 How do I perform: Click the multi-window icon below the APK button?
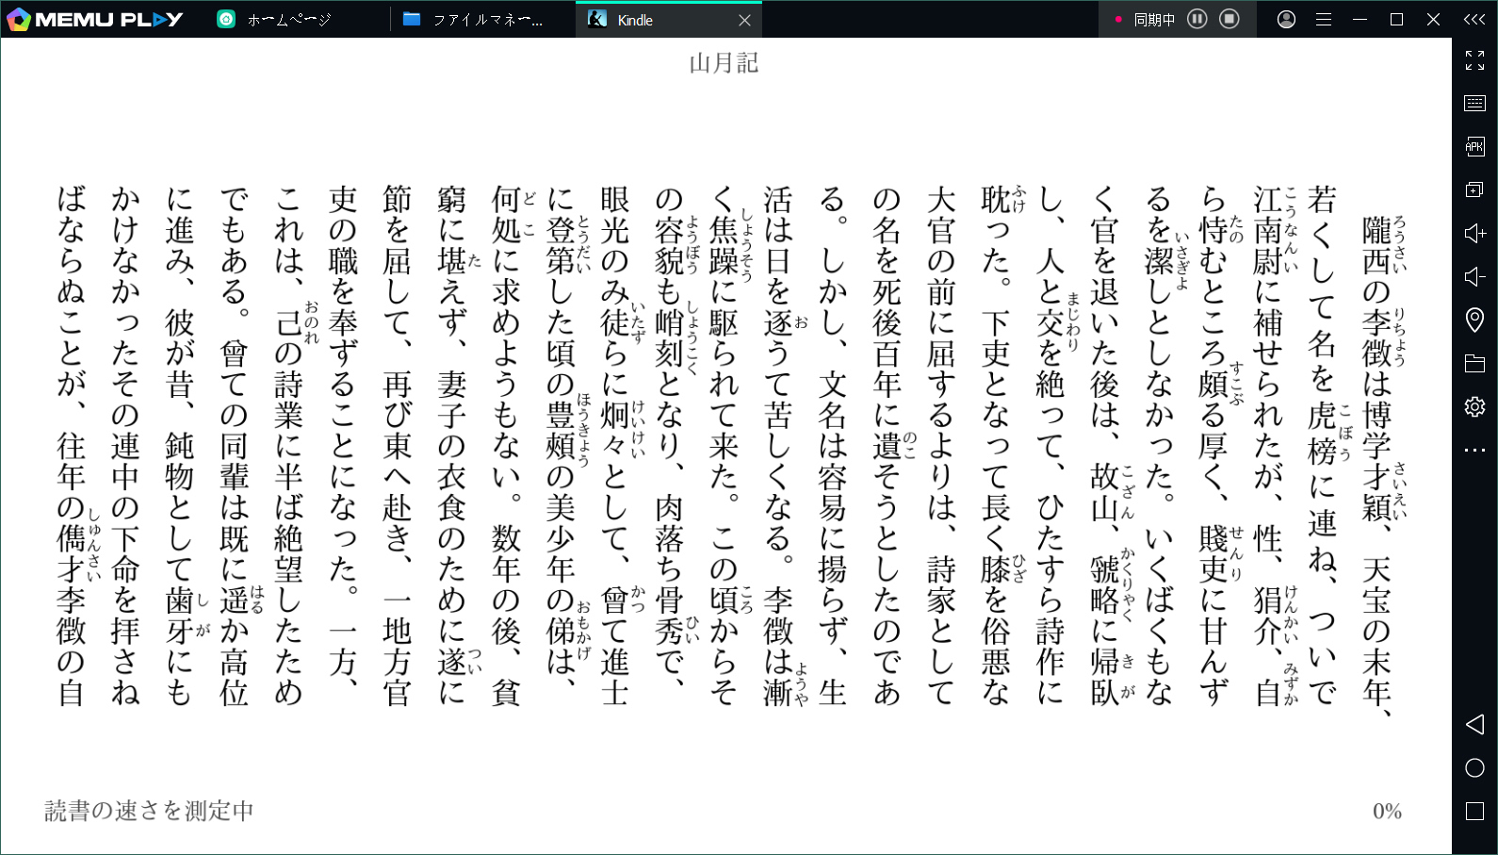click(x=1475, y=189)
